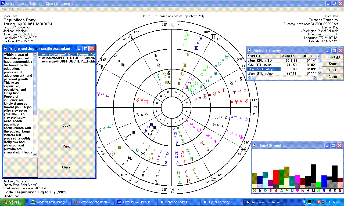The width and height of the screenshot is (344, 206).
Task: Click Neptune symbol in Planet Strengths
Action: (x=298, y=191)
